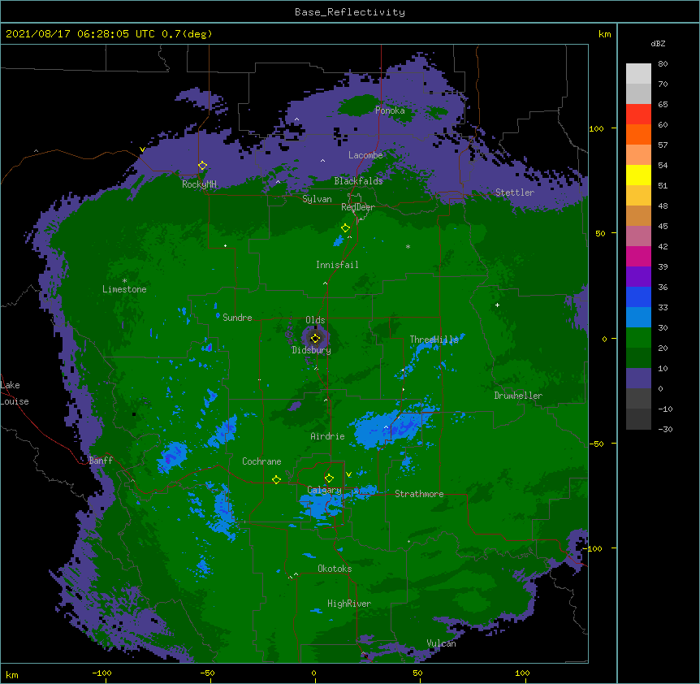This screenshot has height=684, width=700.
Task: Select the -30 value on the dBZ scale
Action: coord(665,429)
